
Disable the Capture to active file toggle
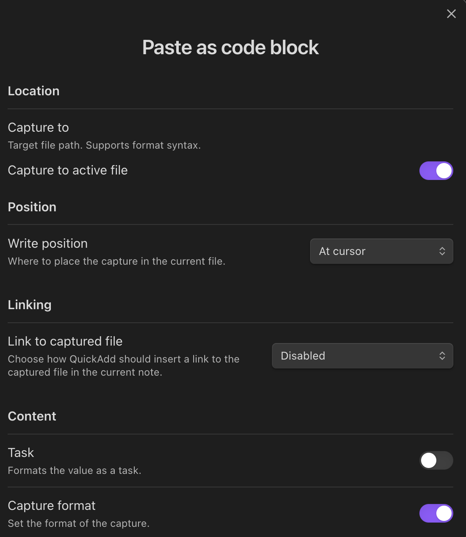[x=436, y=171]
